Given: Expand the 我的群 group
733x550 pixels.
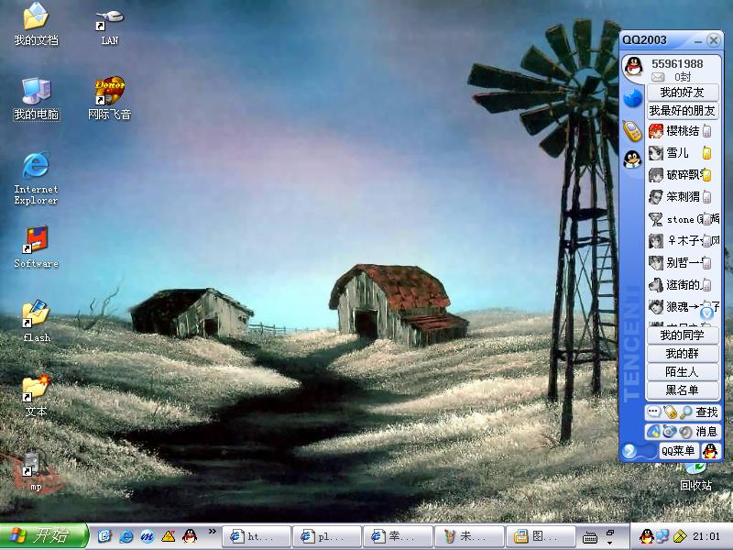Looking at the screenshot, I should (683, 353).
